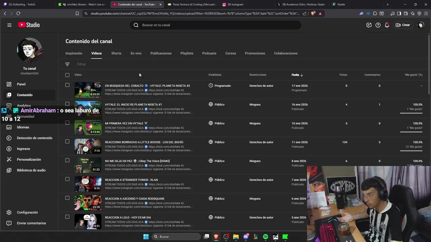Click the search magnifier icon
The image size is (431, 242).
tap(136, 25)
